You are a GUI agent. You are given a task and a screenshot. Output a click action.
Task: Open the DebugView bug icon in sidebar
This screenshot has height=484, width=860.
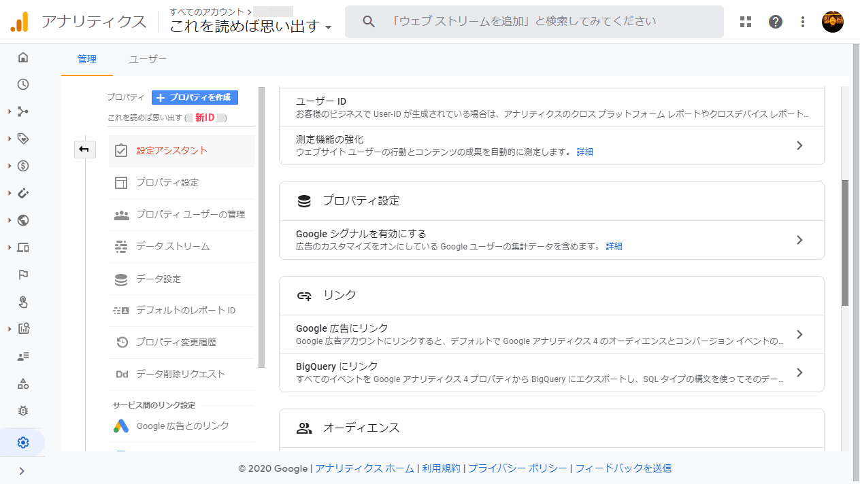tap(23, 411)
